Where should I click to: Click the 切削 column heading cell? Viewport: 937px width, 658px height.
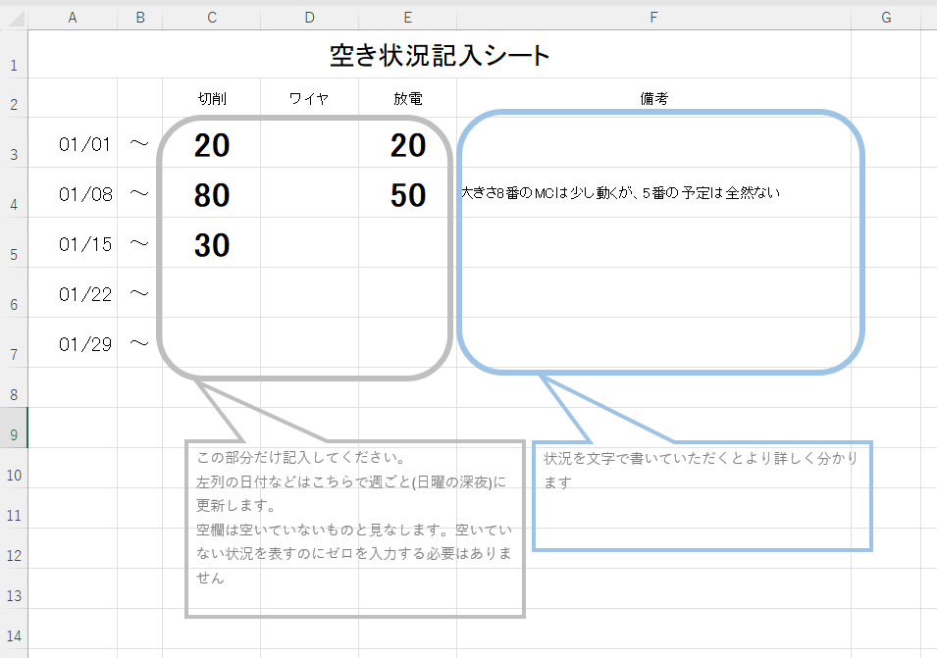coord(212,98)
